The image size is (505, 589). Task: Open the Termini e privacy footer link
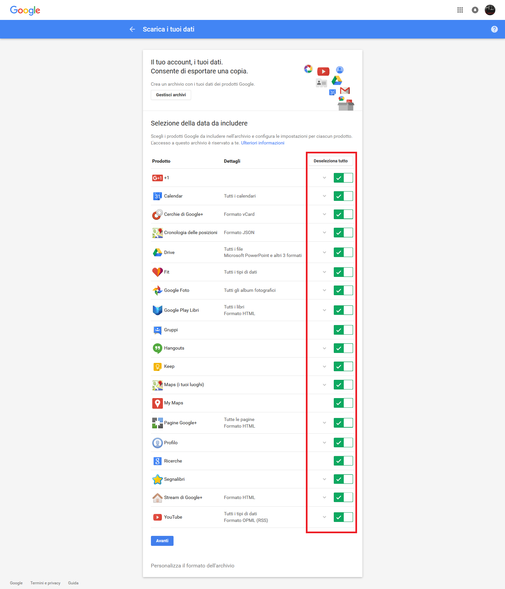point(45,583)
